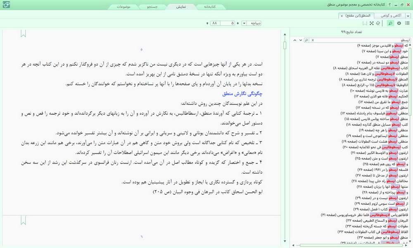
Task: Clear the search box with the x
Action: (313, 40)
